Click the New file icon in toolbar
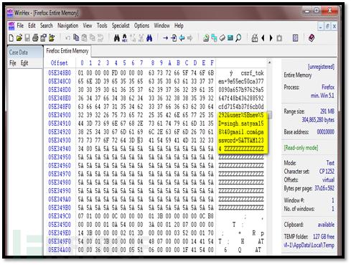 click(11, 38)
